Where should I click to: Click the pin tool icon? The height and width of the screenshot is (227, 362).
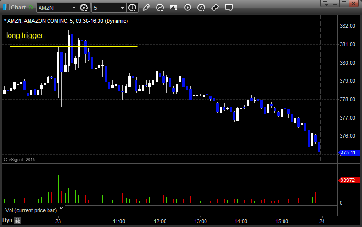coord(215,8)
